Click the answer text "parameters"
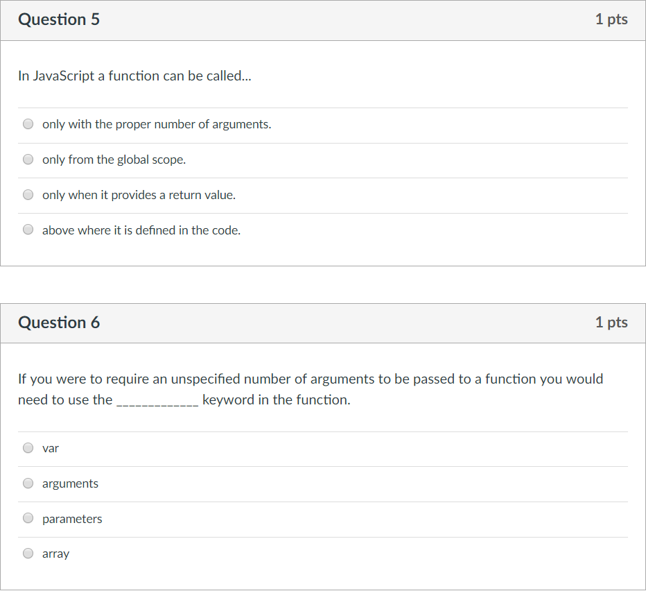The height and width of the screenshot is (591, 646). (x=72, y=518)
